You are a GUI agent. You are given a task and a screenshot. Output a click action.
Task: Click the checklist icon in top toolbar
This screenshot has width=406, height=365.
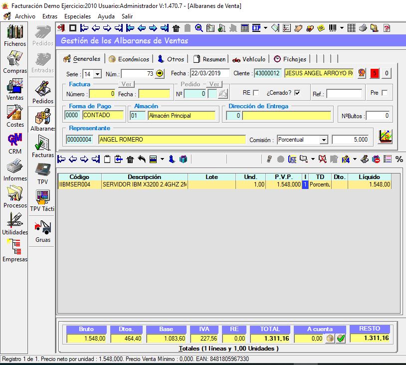(287, 28)
